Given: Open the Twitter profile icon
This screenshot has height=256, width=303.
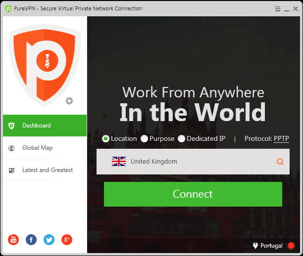Looking at the screenshot, I should 49,240.
